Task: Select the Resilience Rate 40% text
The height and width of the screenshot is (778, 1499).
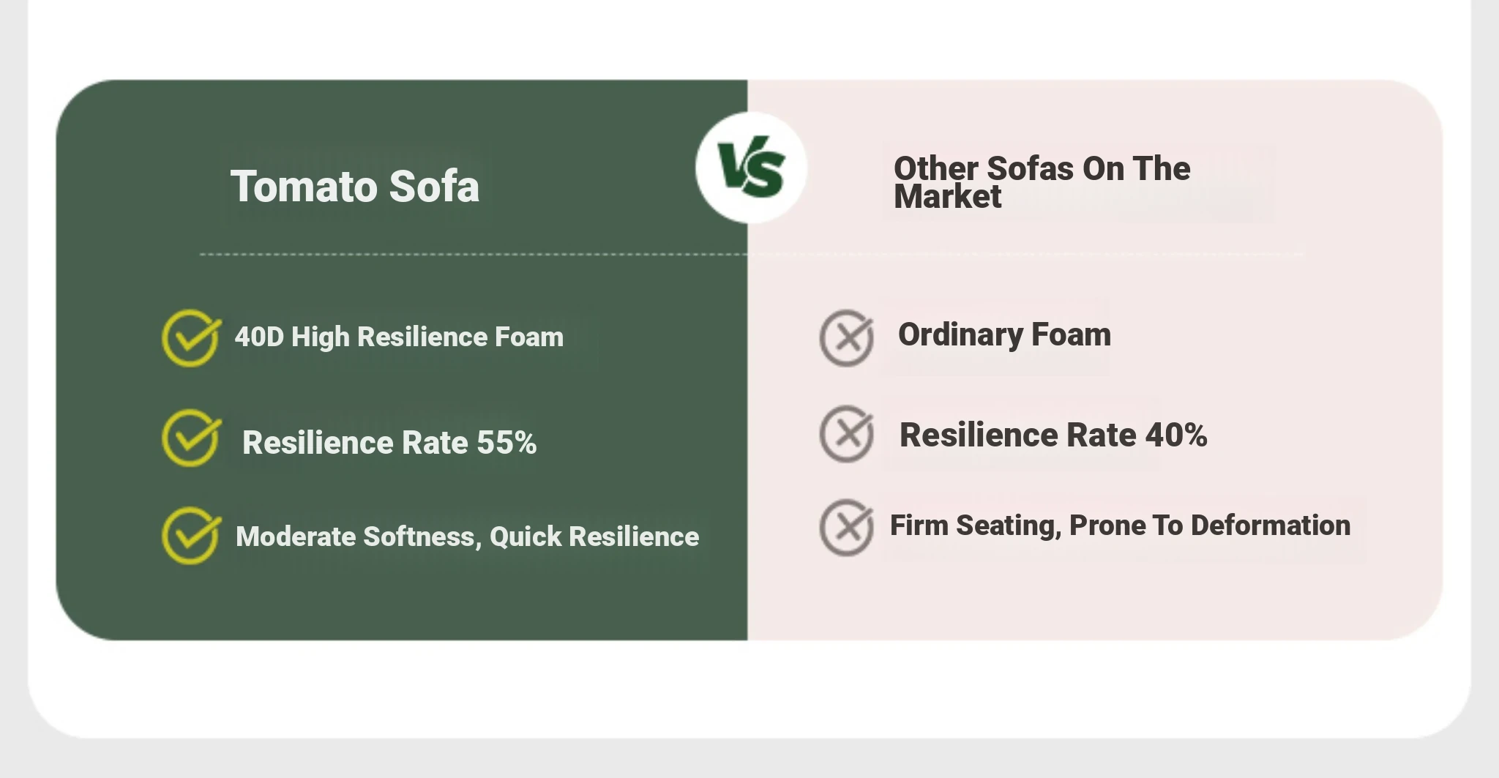Action: 1053,435
